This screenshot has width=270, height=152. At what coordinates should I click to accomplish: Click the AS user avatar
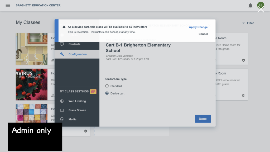pyautogui.click(x=261, y=6)
